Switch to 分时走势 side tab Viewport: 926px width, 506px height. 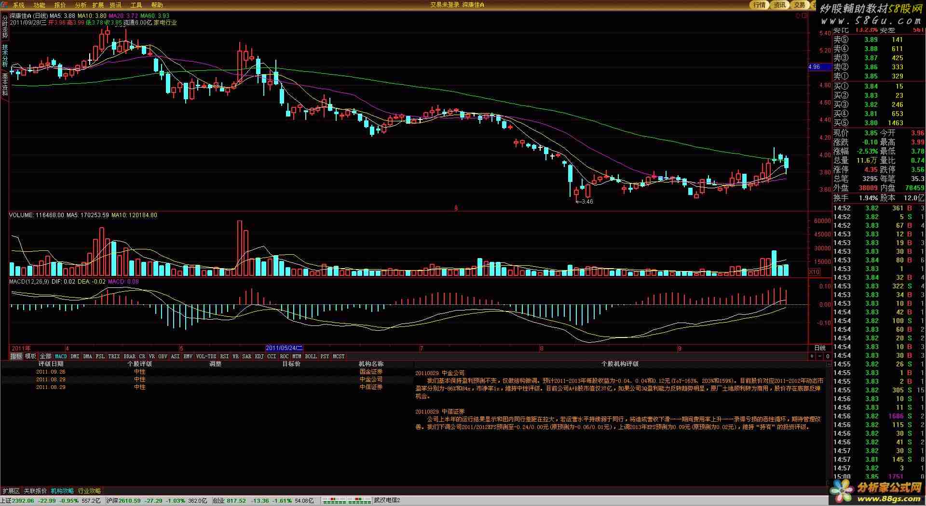pos(5,26)
